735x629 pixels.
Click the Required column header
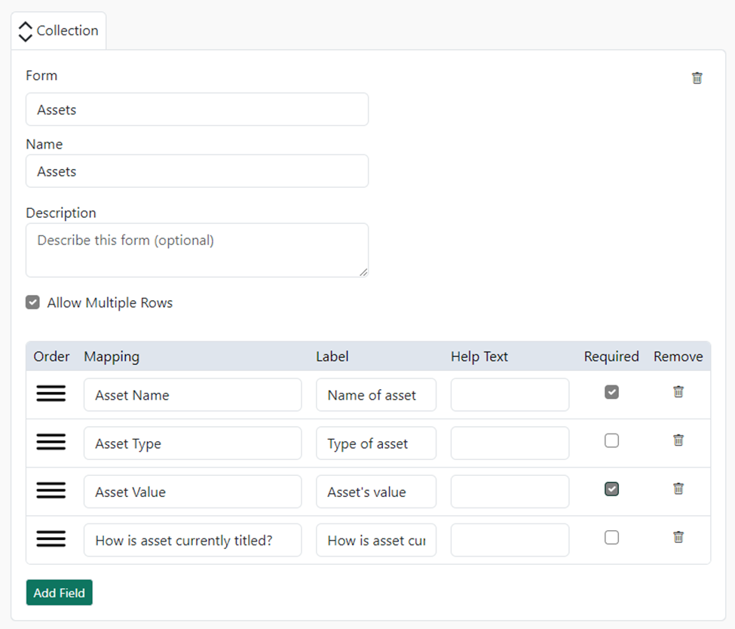coord(611,357)
